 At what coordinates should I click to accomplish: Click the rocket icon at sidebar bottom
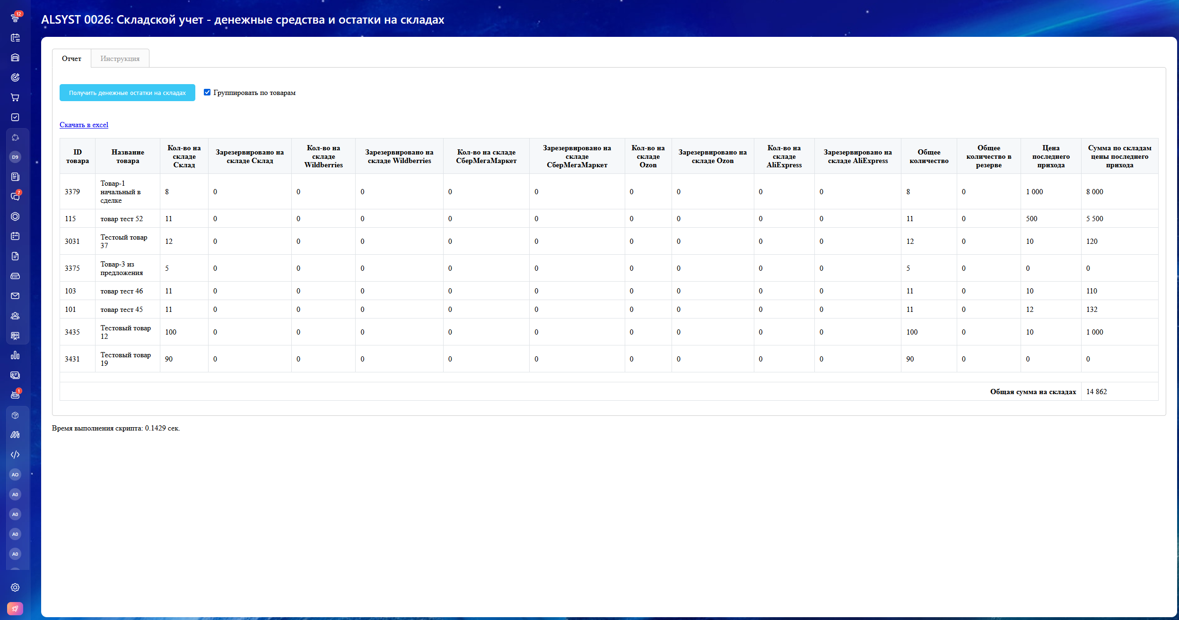[15, 609]
